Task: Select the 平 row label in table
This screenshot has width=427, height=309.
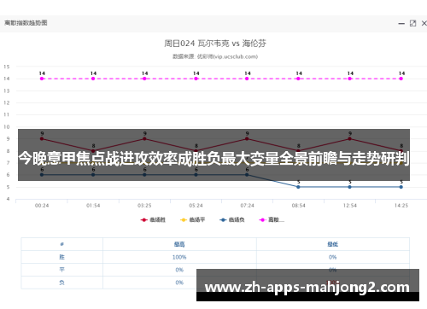Action: point(61,270)
